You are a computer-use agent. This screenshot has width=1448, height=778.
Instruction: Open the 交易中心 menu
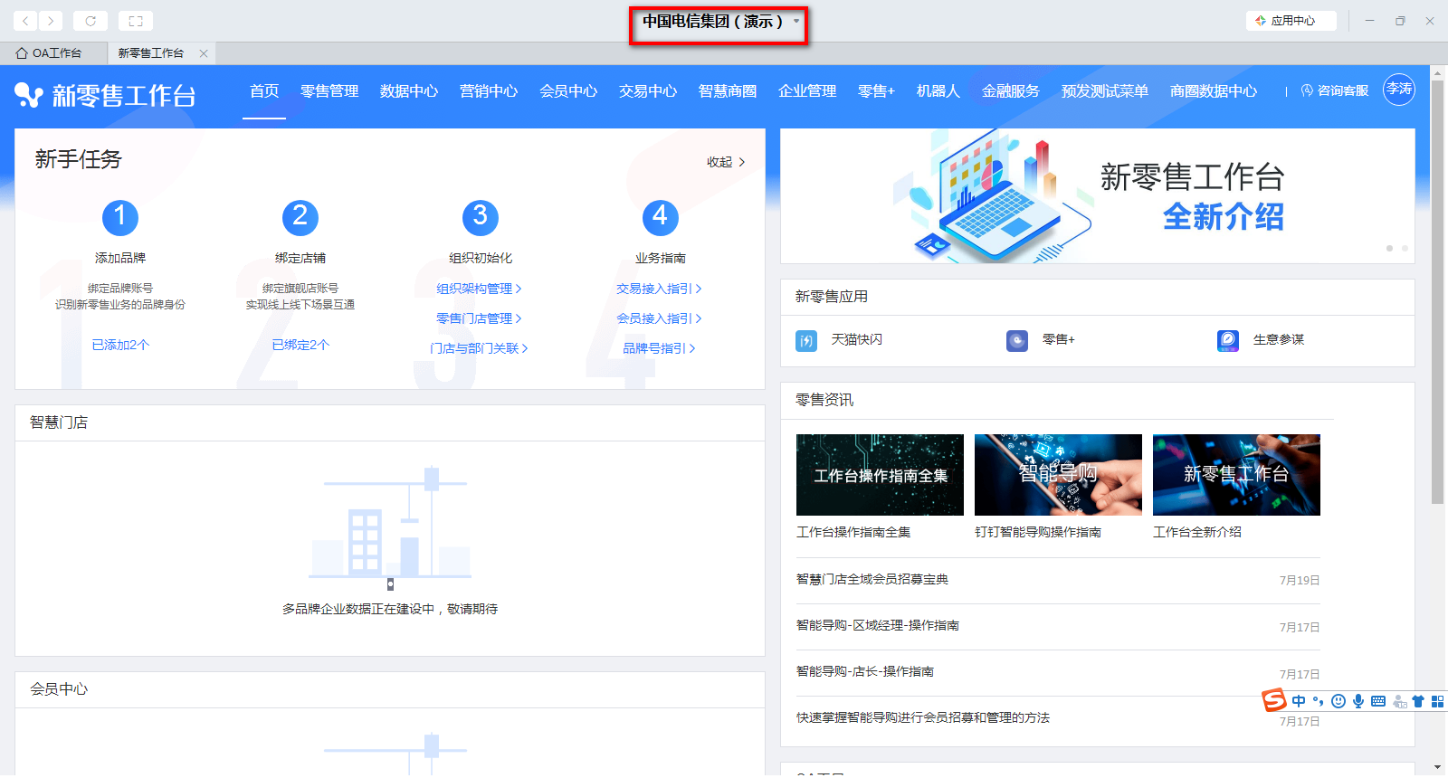click(648, 91)
